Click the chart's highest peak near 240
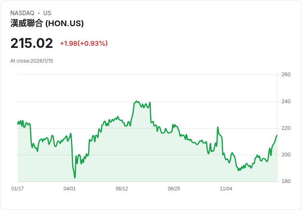302x210 pixels. [136, 101]
